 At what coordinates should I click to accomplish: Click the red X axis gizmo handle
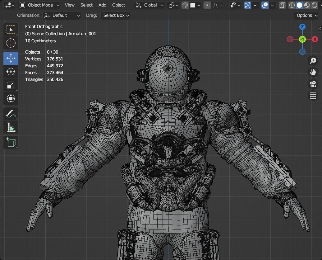coord(315,39)
